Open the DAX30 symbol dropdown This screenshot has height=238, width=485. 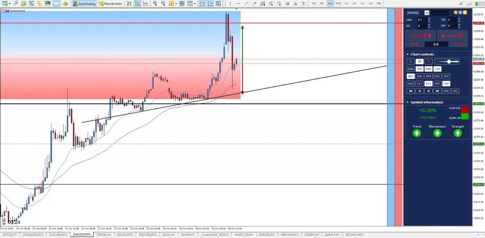click(427, 13)
